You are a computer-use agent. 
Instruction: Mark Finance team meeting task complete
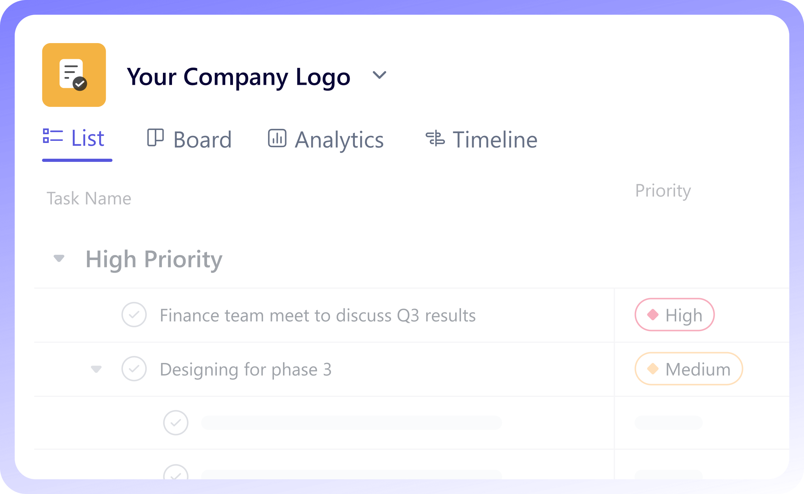point(134,315)
